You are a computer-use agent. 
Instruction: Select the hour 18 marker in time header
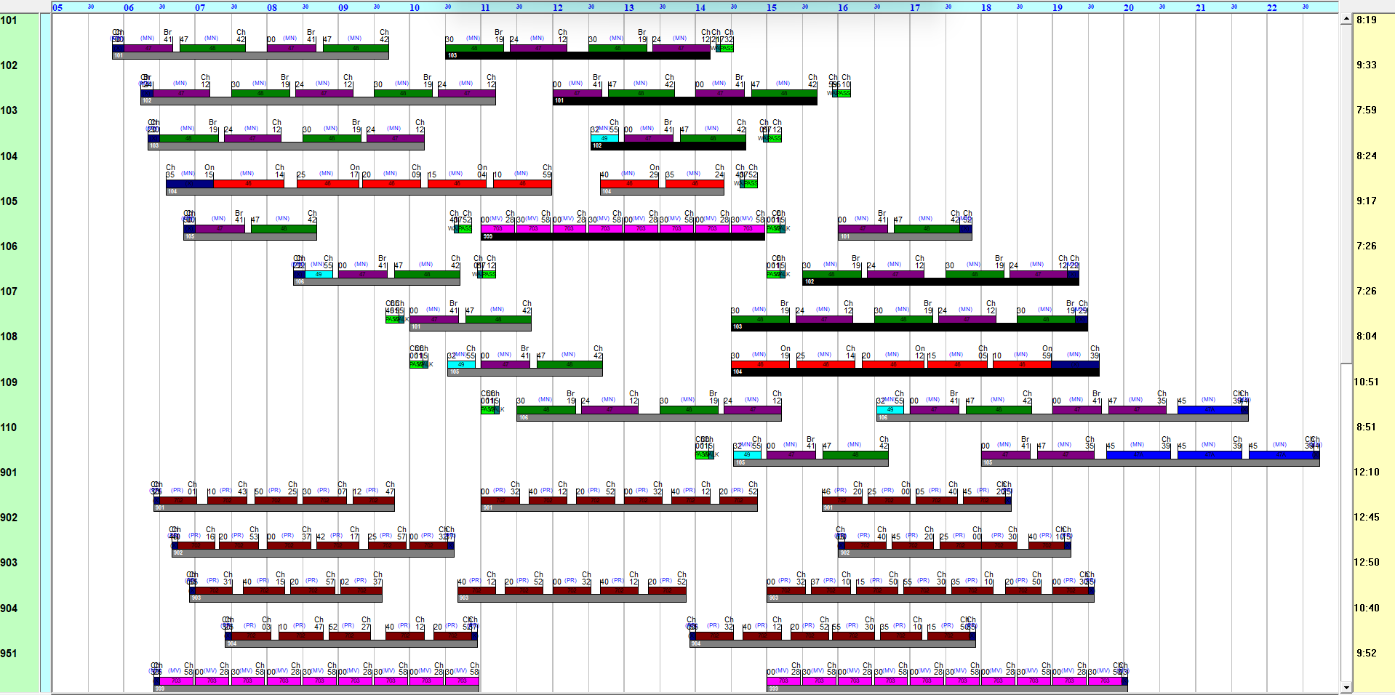tap(986, 7)
